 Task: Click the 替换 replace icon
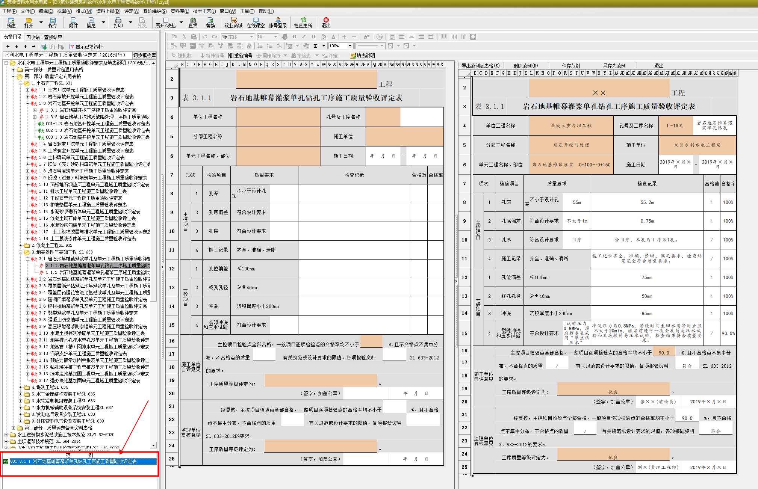210,23
